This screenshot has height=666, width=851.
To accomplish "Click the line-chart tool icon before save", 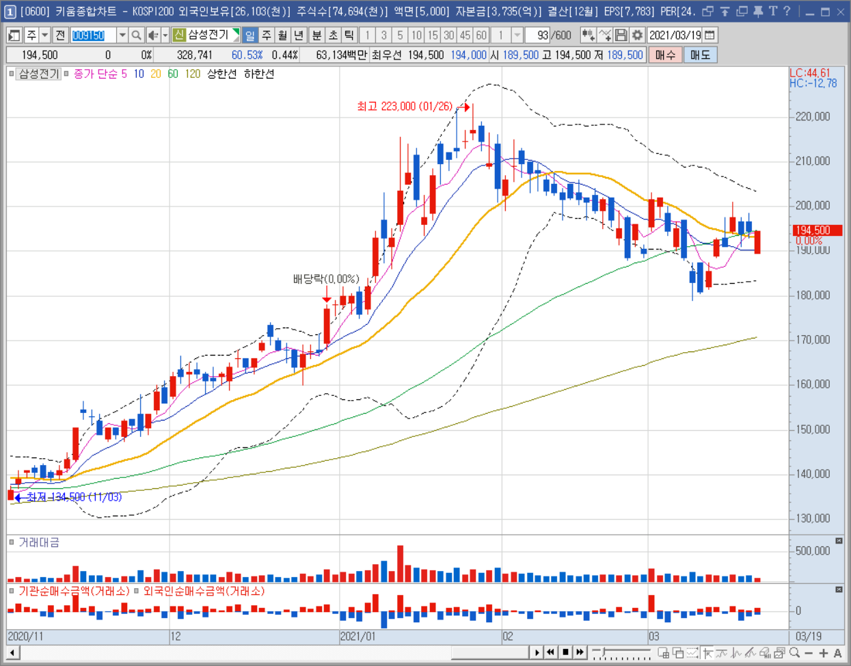I will pyautogui.click(x=604, y=35).
